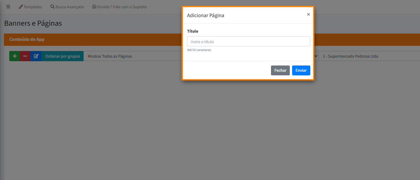Submit the page with Enviar button
Image resolution: width=420 pixels, height=180 pixels.
tap(301, 70)
